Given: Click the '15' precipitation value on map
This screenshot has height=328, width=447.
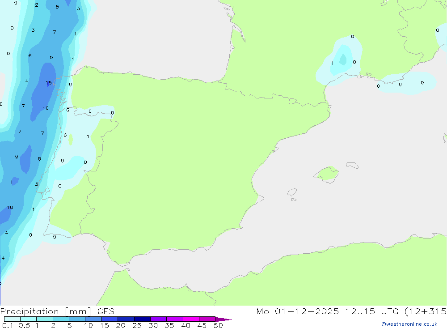Looking at the screenshot, I should pyautogui.click(x=49, y=83).
